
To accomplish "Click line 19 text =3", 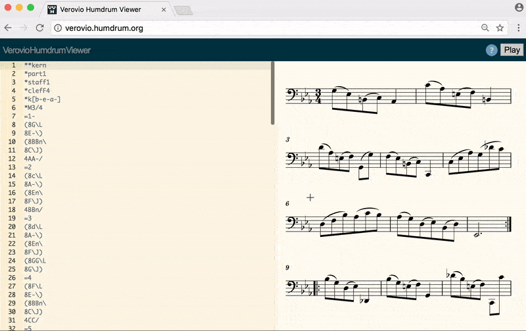I will click(28, 218).
